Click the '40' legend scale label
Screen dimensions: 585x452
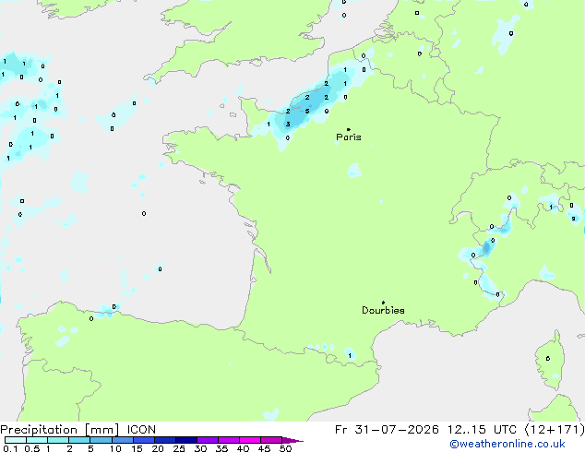[x=243, y=448]
